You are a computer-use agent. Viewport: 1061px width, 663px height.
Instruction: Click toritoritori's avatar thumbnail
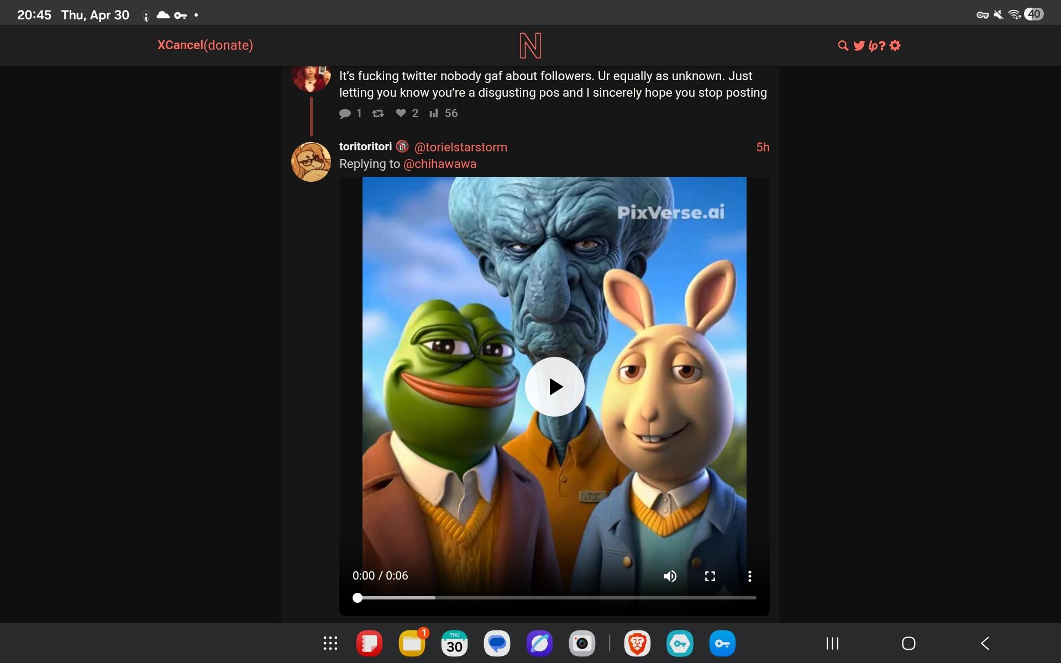[311, 162]
